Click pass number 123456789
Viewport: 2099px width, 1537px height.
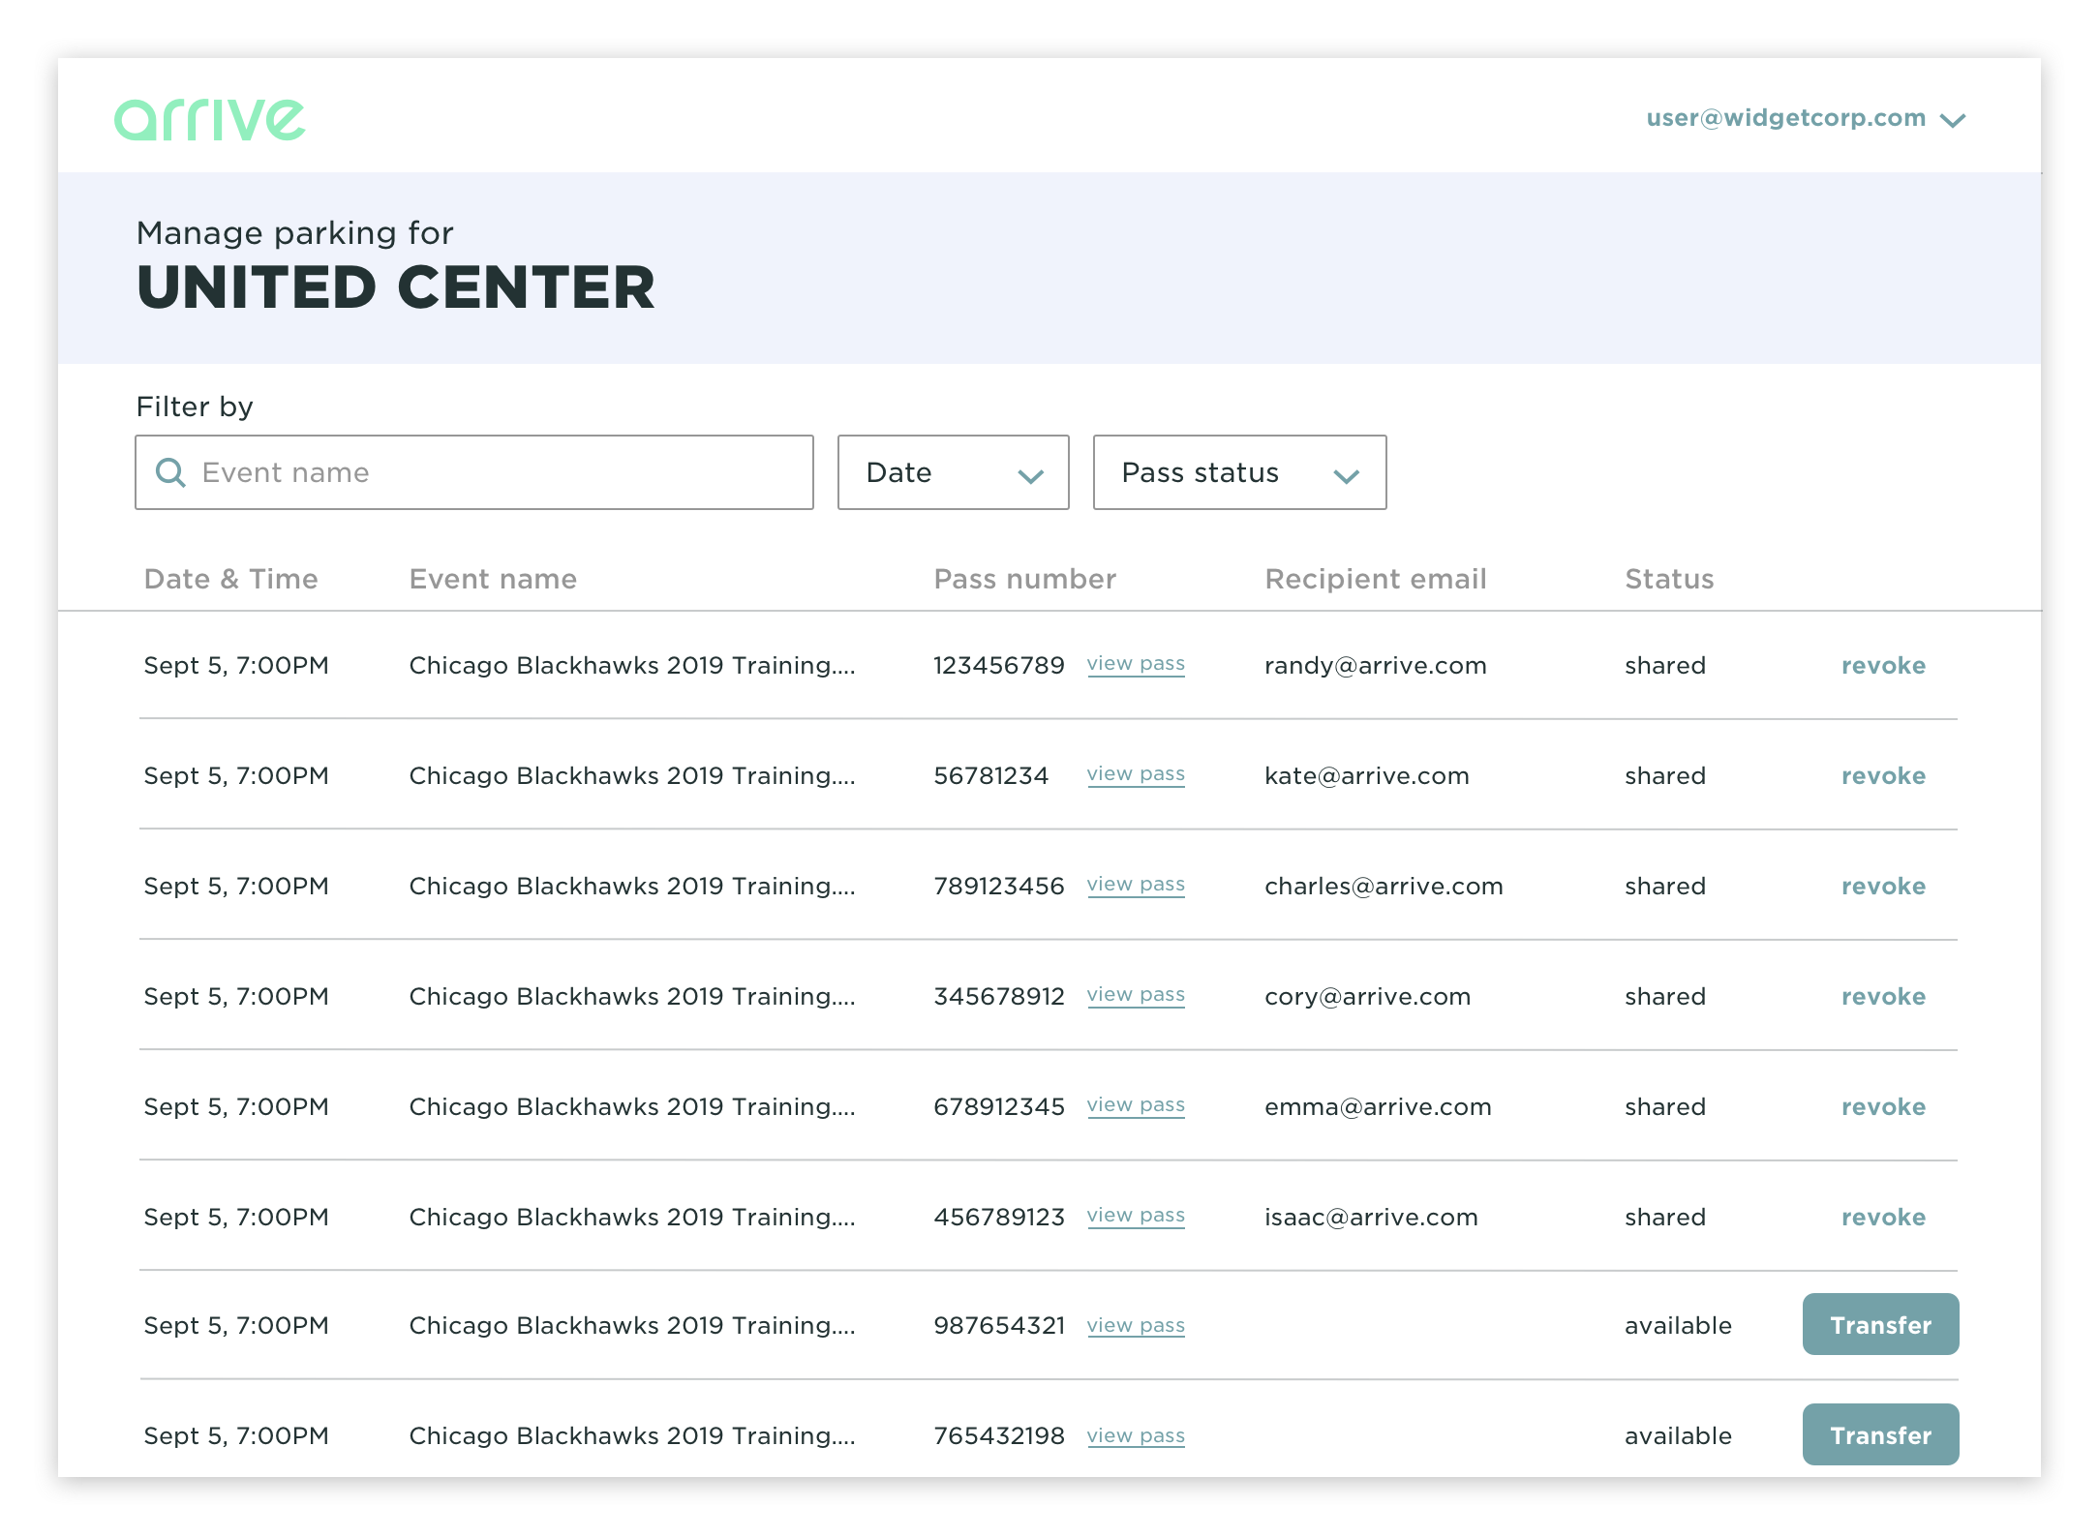pyautogui.click(x=998, y=666)
